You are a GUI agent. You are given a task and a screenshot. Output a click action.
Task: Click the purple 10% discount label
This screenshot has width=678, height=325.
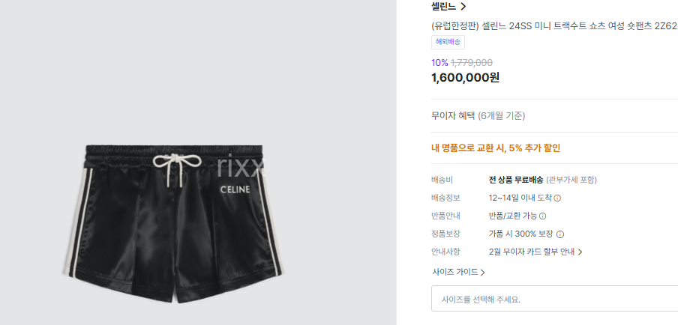coord(439,63)
